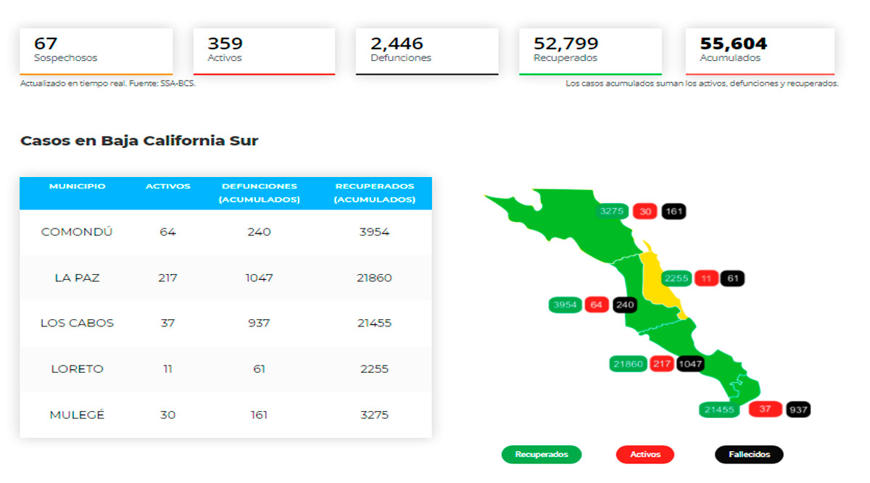Click the table cell showing 2255
Viewport: 870px width, 483px height.
pos(374,368)
